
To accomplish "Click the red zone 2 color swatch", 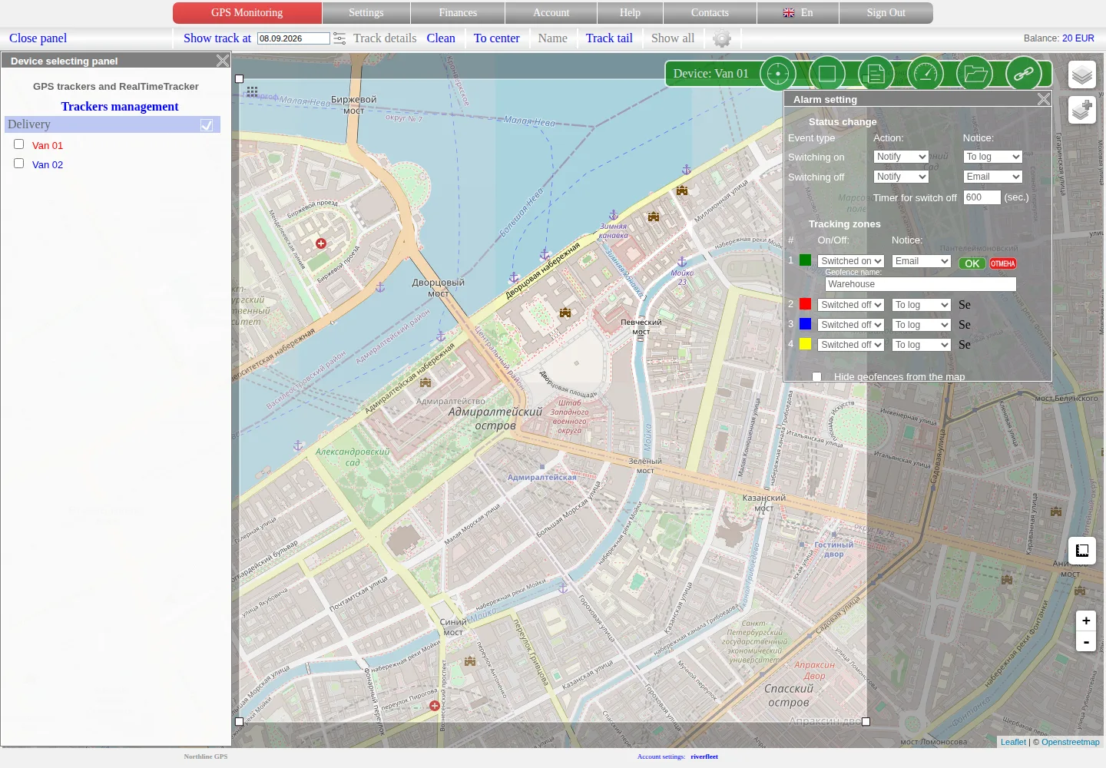I will click(x=805, y=304).
